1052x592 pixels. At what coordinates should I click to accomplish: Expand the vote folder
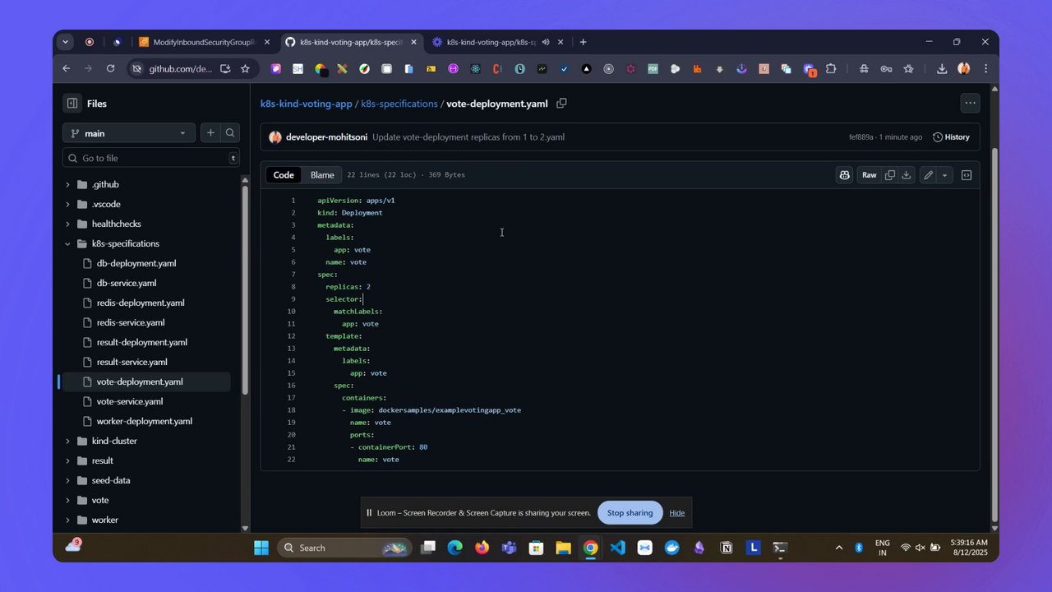pos(67,500)
